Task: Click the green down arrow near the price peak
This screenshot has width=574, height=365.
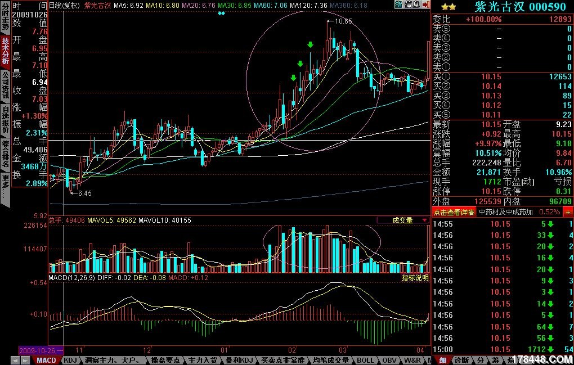Action: pos(310,44)
